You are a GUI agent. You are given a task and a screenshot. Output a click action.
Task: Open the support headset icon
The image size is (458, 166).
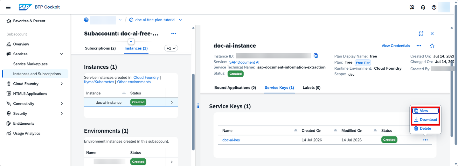click(423, 7)
